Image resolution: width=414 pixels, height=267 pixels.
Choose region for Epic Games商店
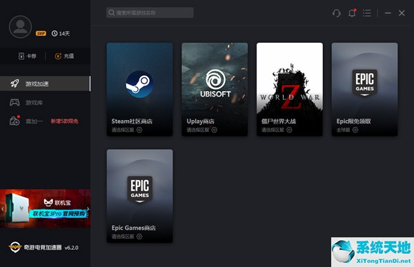(127, 237)
